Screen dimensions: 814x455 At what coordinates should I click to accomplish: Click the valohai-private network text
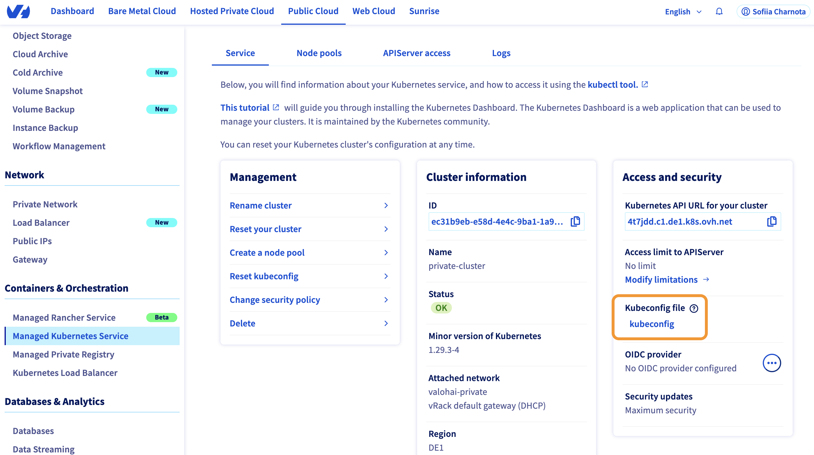pos(458,392)
